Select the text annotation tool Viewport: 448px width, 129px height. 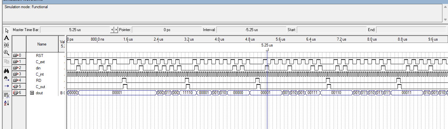(6, 38)
